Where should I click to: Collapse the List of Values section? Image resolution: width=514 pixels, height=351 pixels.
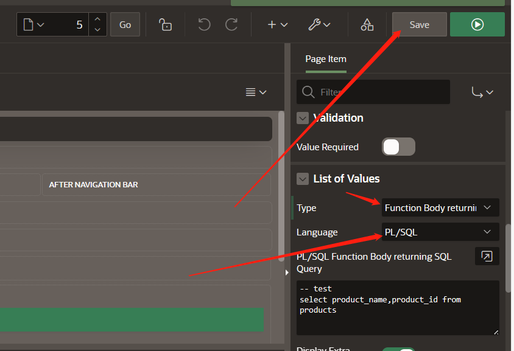point(303,179)
